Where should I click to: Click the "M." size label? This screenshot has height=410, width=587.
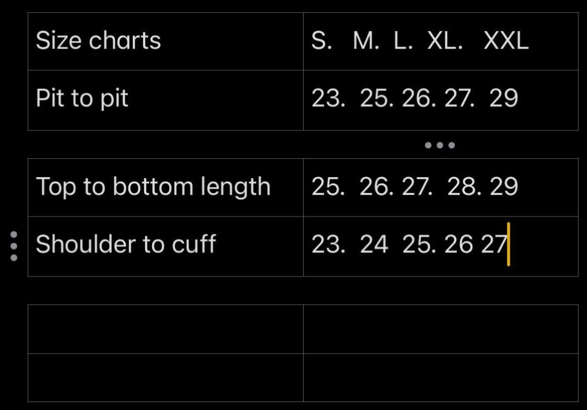(x=366, y=41)
